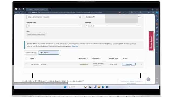Open the Edge sidebar search icon
Viewport: 173px width, 97px height.
pyautogui.click(x=157, y=16)
